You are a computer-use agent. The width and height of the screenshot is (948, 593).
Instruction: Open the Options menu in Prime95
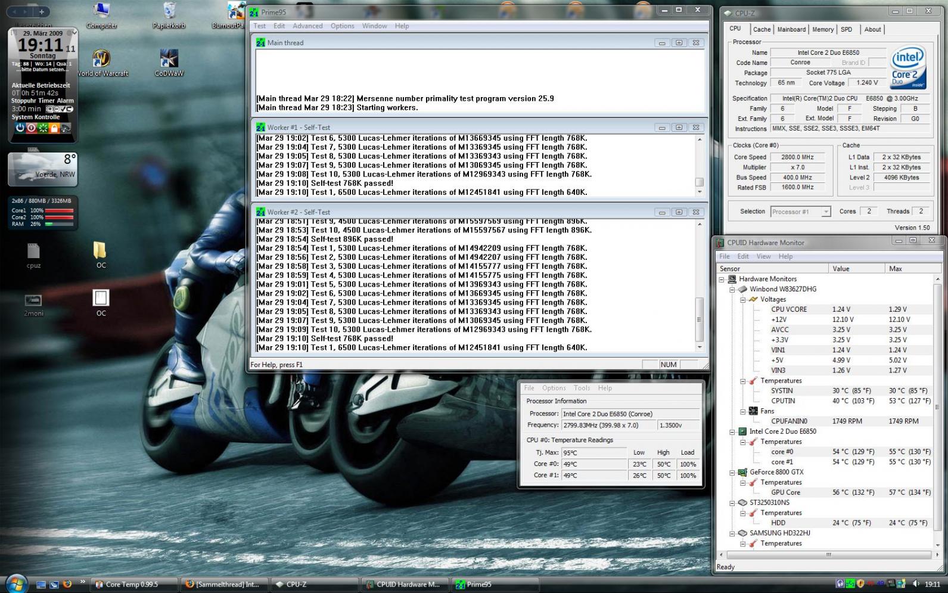point(342,26)
